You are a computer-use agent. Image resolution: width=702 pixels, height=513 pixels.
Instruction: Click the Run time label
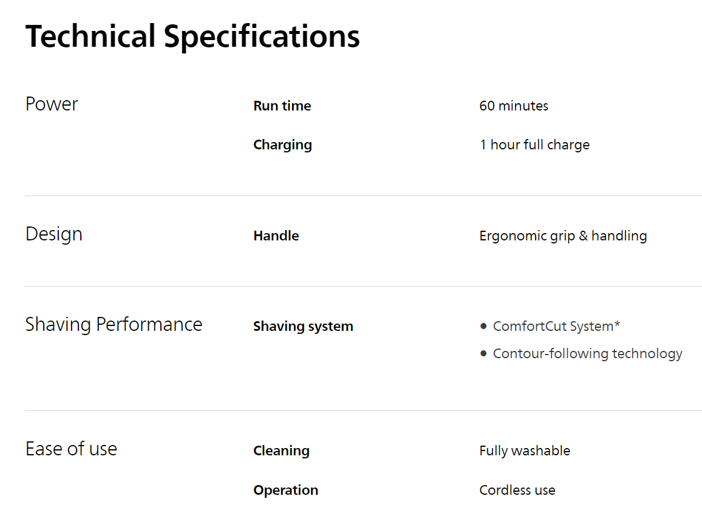point(282,106)
